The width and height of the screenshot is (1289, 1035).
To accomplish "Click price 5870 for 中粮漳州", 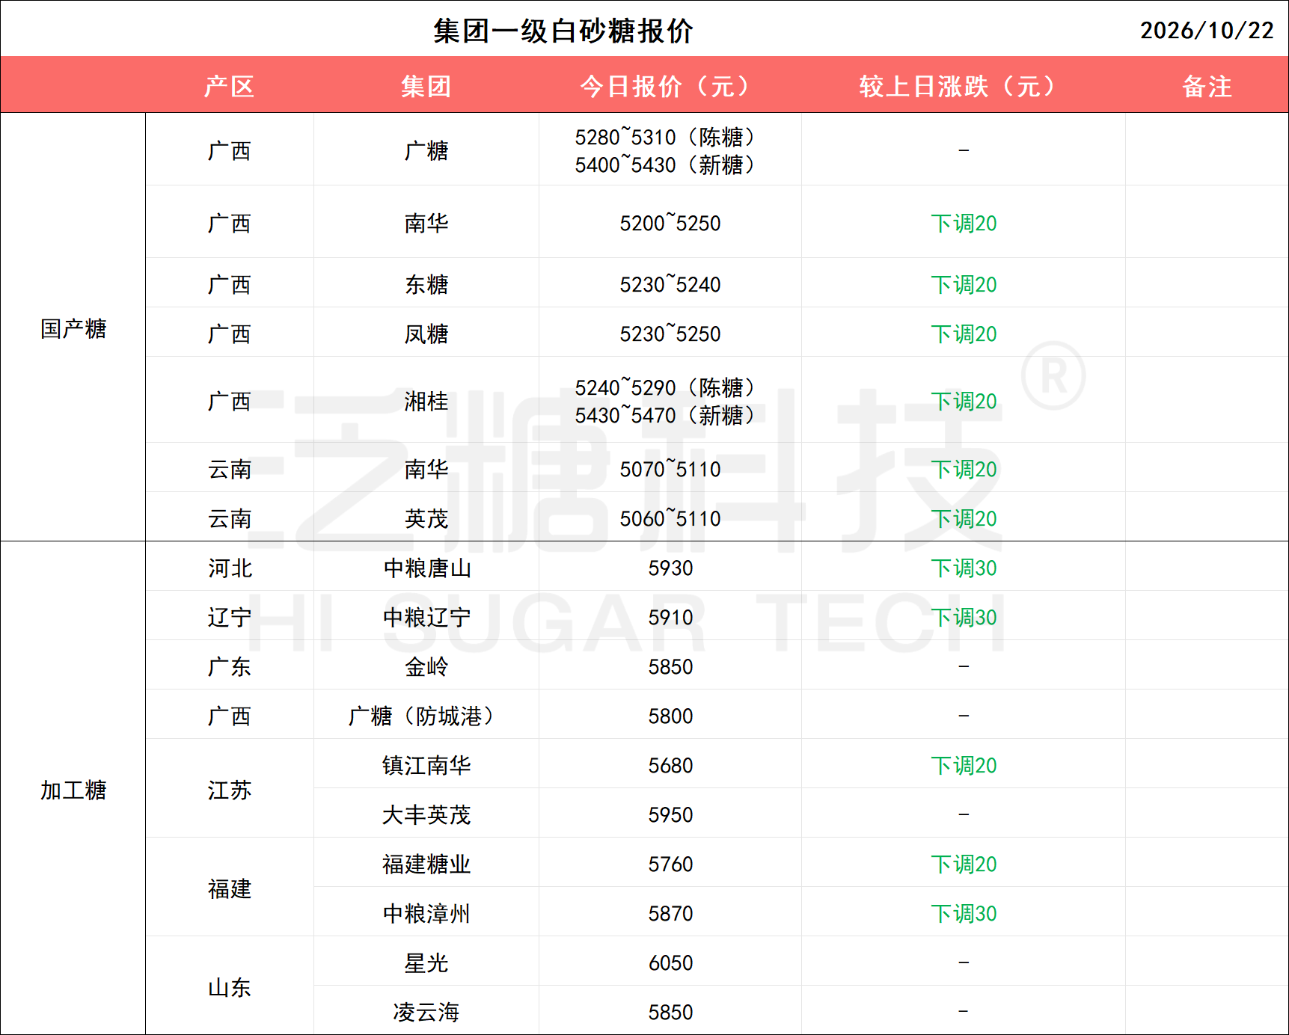I will (670, 913).
